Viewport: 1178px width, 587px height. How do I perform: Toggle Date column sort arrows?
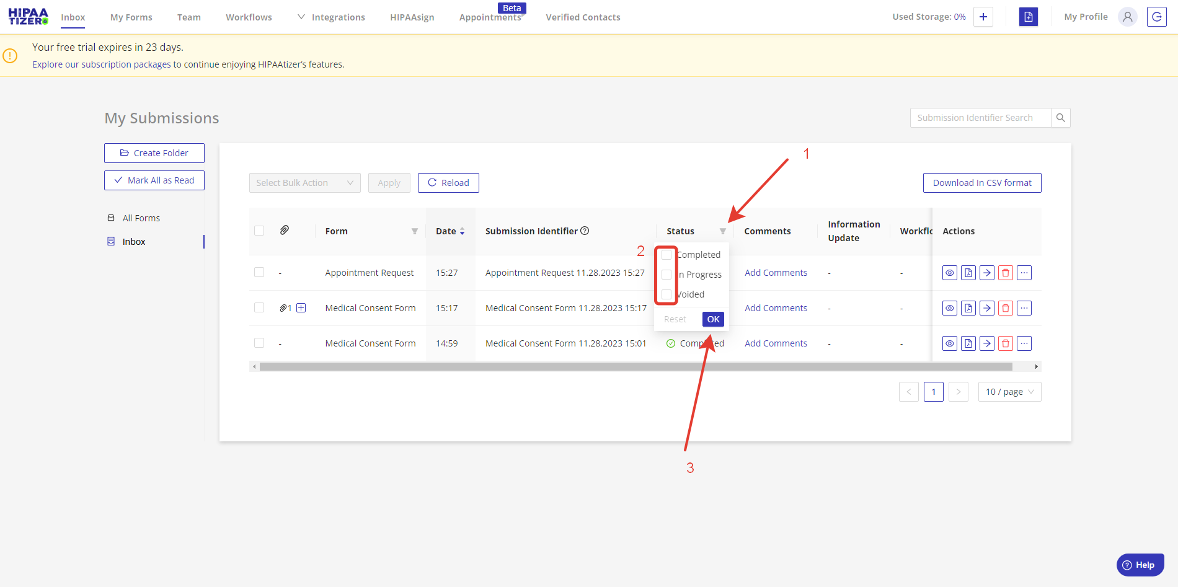pos(462,231)
